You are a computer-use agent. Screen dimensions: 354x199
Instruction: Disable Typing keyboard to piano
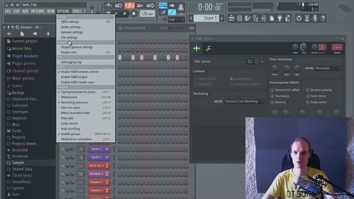78,92
